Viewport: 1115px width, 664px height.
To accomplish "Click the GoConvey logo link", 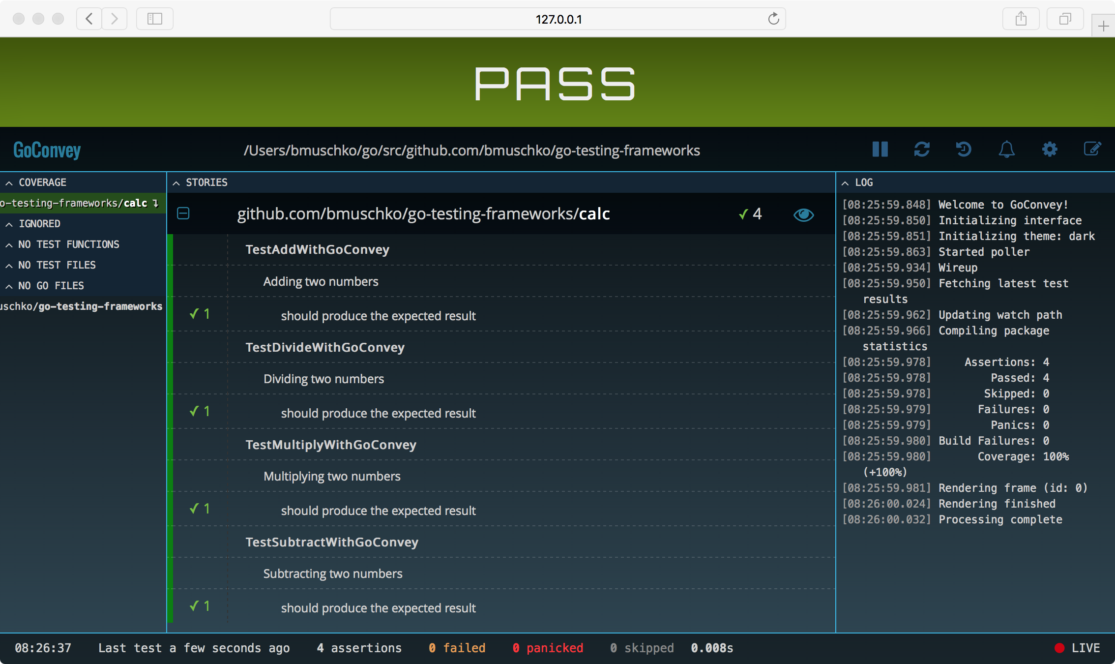I will point(47,150).
